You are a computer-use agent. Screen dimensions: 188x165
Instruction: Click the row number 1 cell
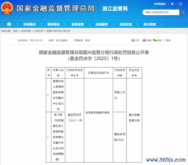49,95
